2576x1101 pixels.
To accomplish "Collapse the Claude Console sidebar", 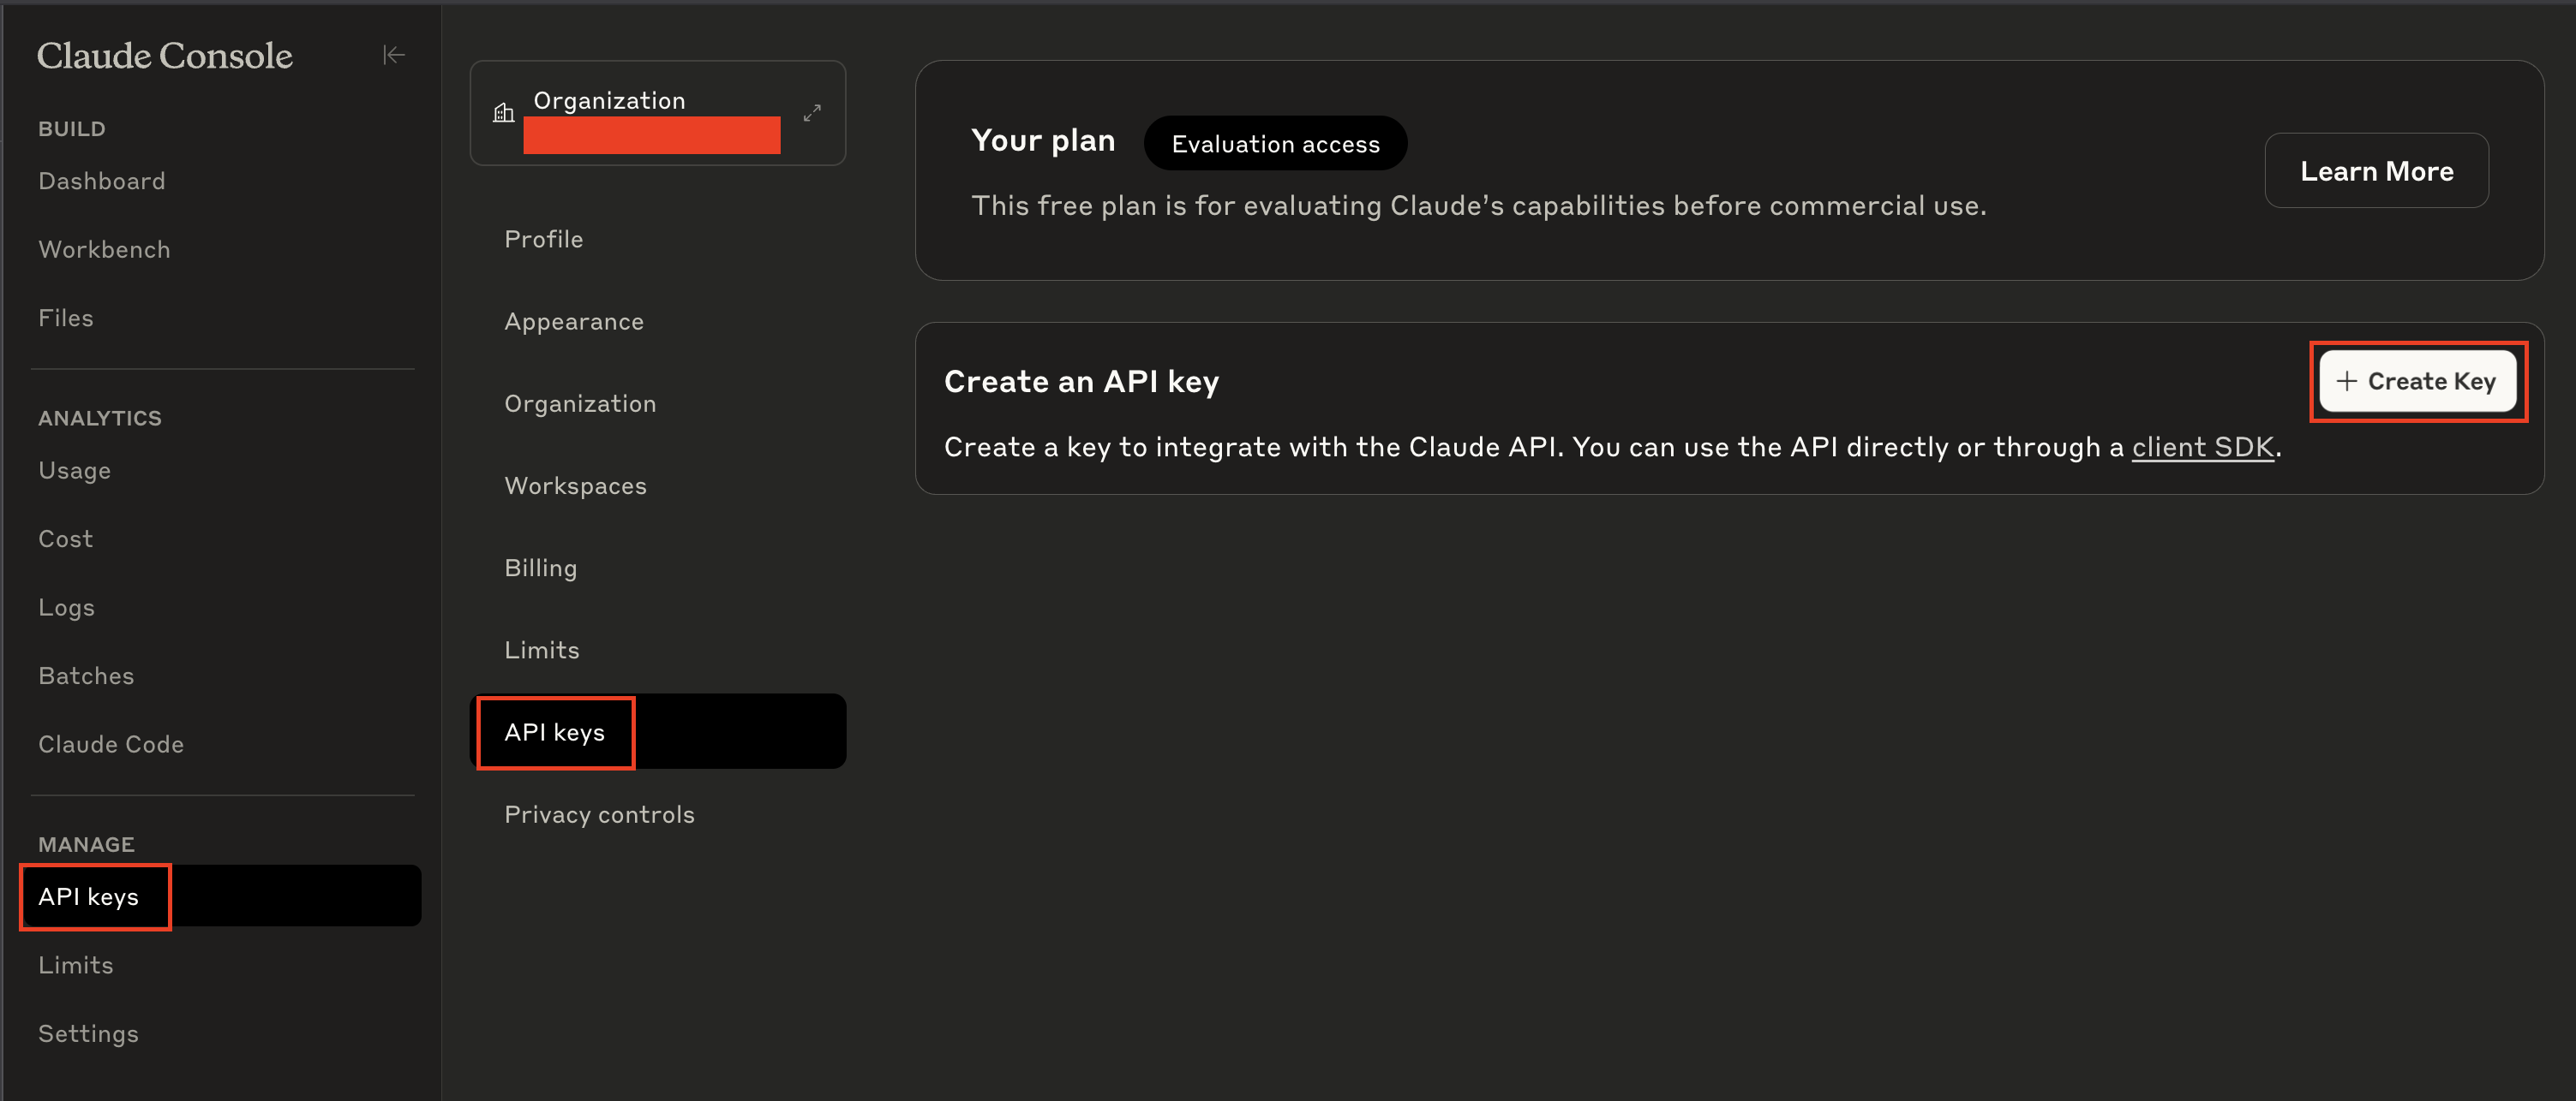I will click(394, 55).
